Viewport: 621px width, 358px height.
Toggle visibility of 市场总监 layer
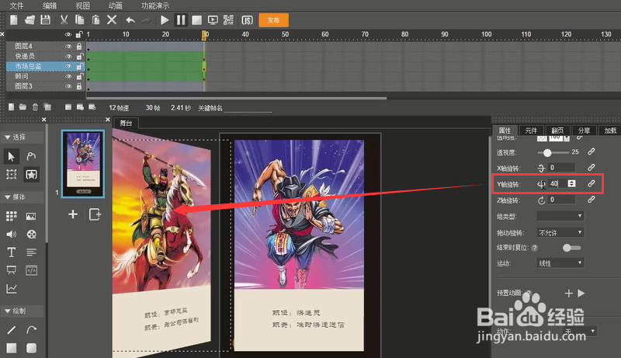68,66
